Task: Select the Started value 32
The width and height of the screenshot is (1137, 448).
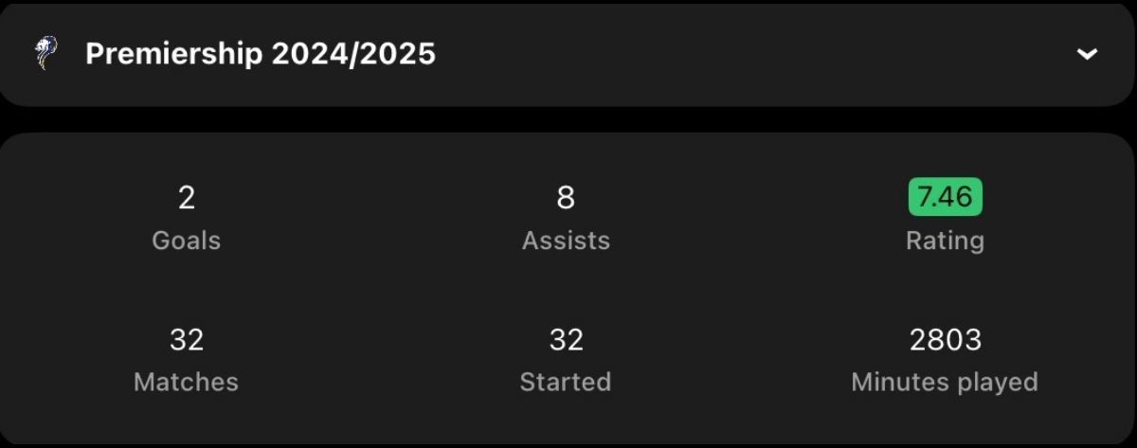Action: (566, 339)
